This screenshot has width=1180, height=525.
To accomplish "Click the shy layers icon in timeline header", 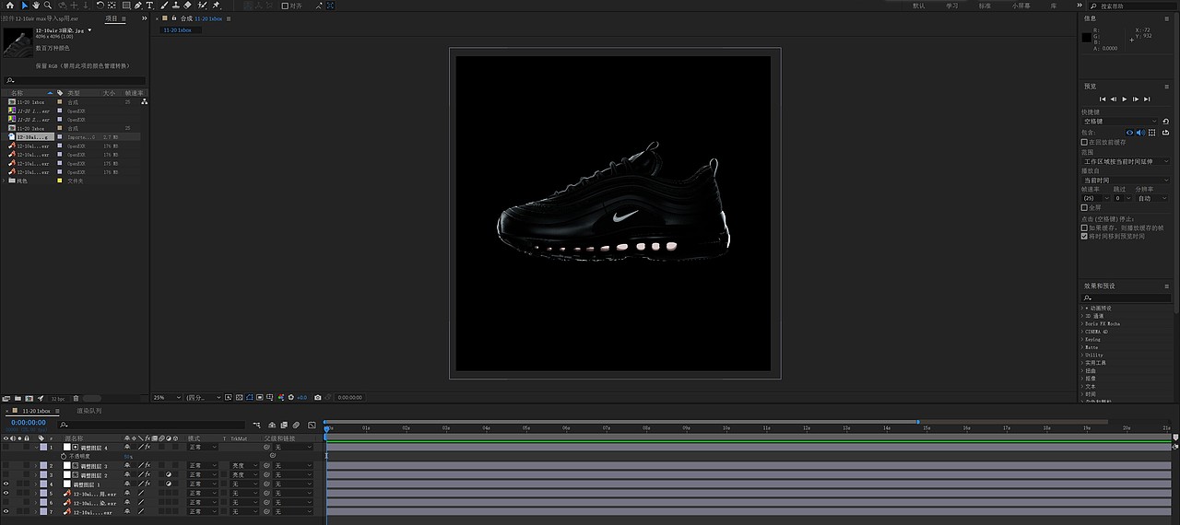I will [272, 426].
